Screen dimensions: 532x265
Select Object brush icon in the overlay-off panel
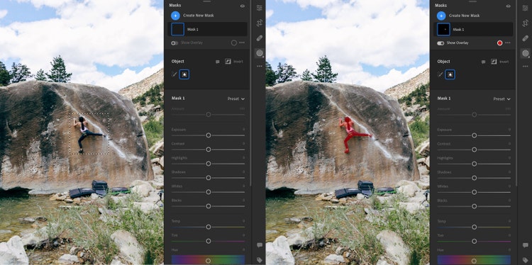(174, 74)
